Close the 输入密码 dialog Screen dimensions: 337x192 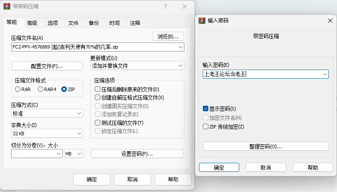tap(330, 20)
